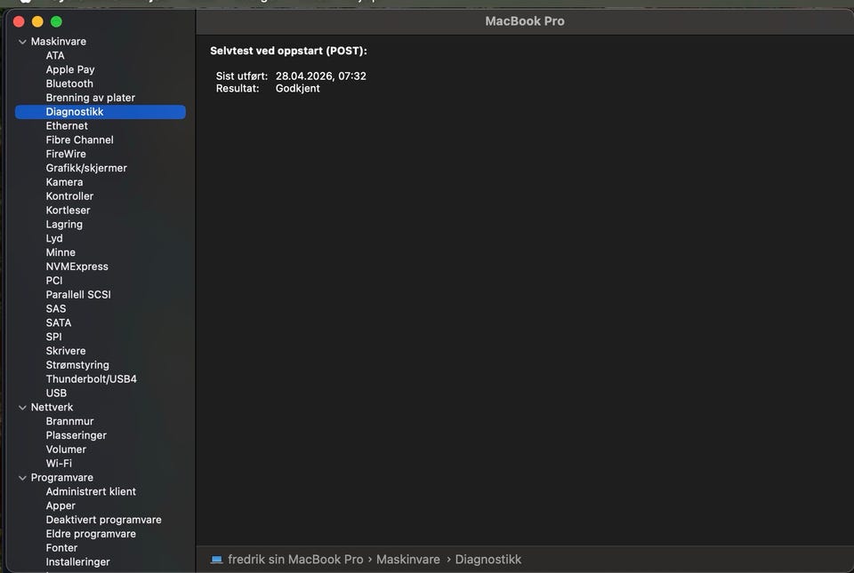View Grafikk/skjermer details
The image size is (854, 573).
point(86,169)
